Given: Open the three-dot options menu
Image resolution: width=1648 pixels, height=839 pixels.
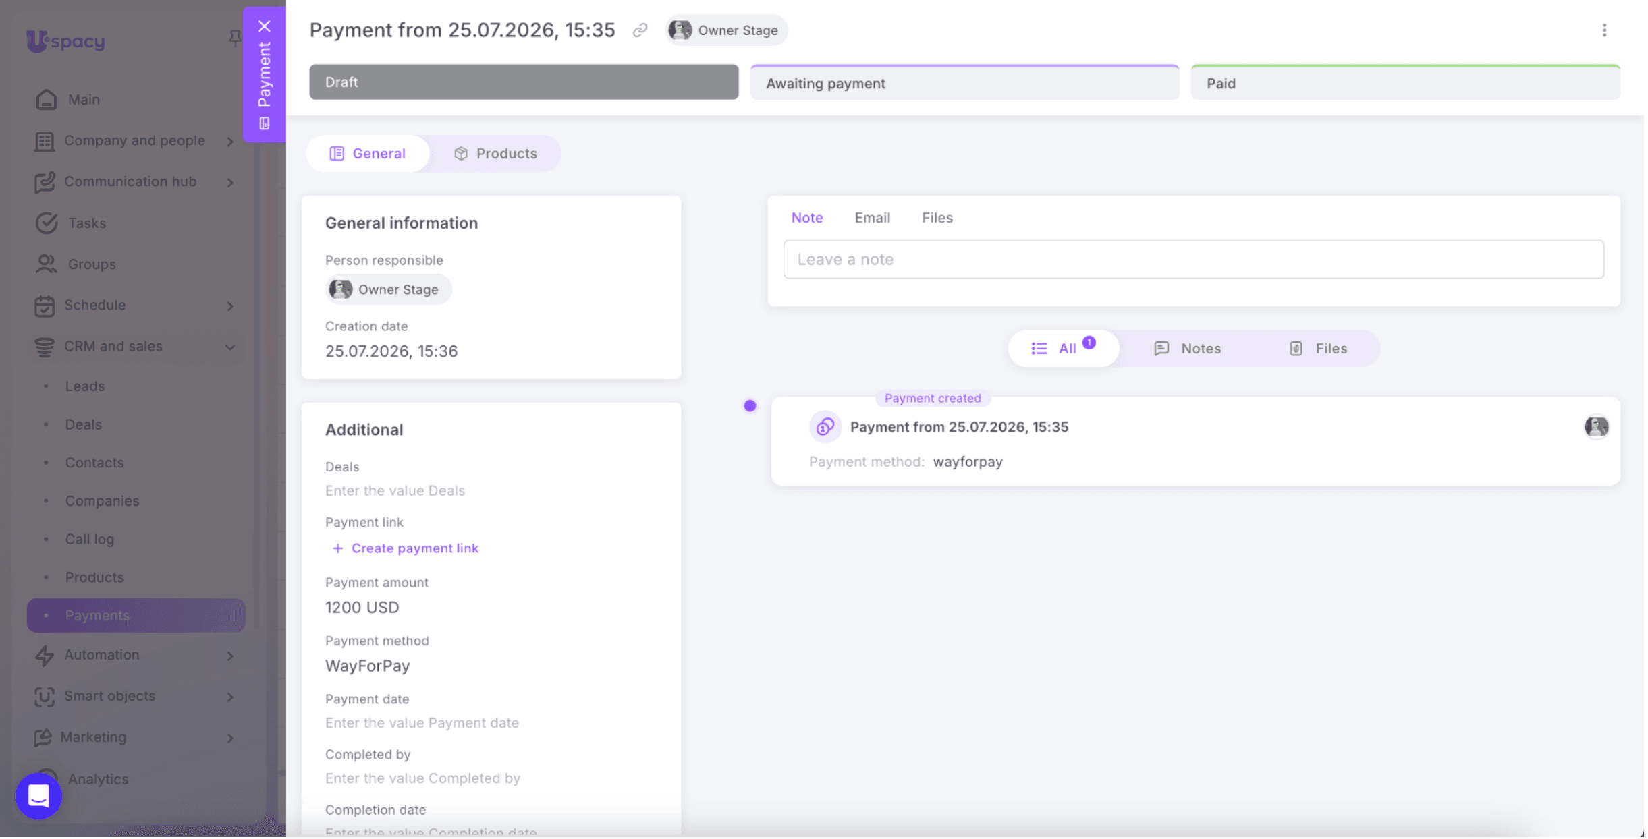Looking at the screenshot, I should [x=1604, y=30].
